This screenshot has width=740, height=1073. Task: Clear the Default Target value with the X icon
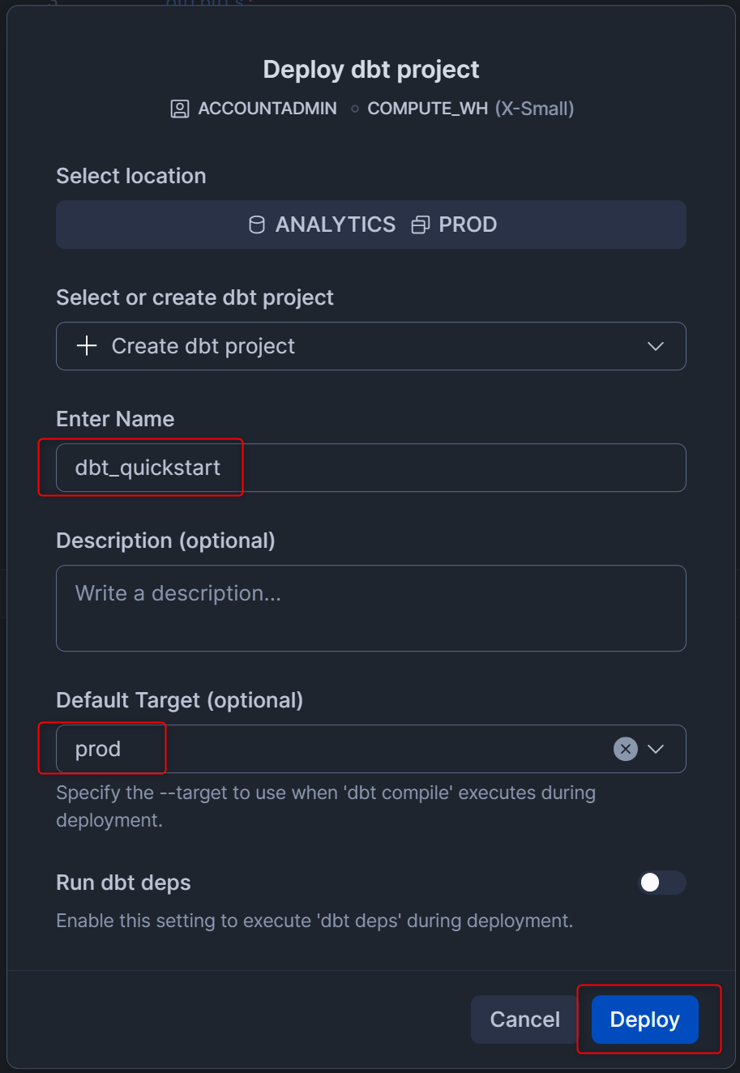[626, 749]
